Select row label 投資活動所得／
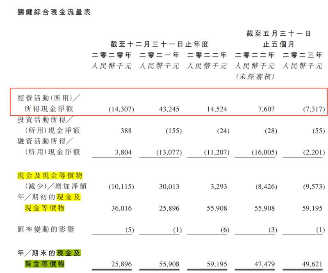 click(x=45, y=120)
